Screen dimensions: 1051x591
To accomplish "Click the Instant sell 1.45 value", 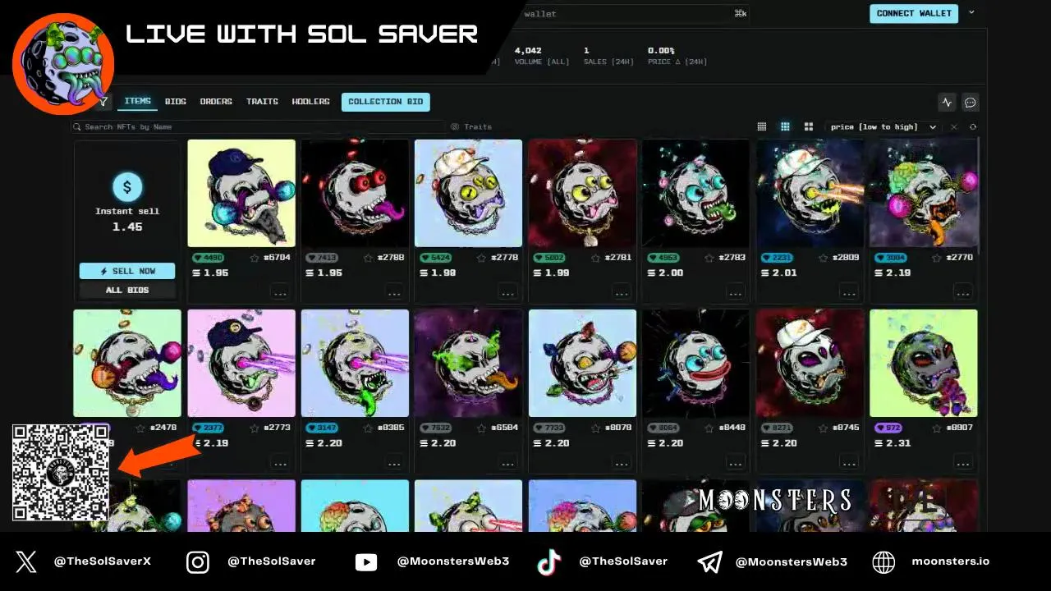I will coord(127,227).
